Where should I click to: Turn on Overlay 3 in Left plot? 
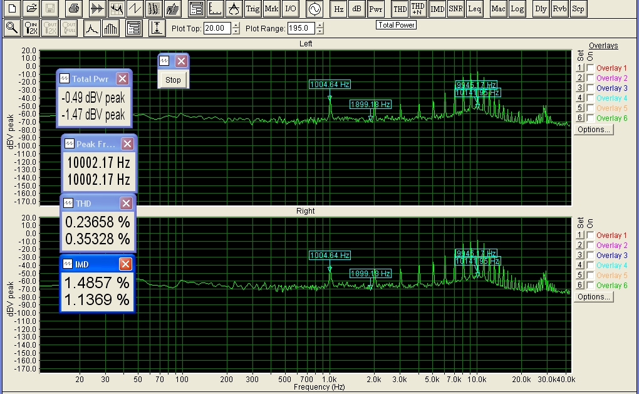tap(590, 88)
